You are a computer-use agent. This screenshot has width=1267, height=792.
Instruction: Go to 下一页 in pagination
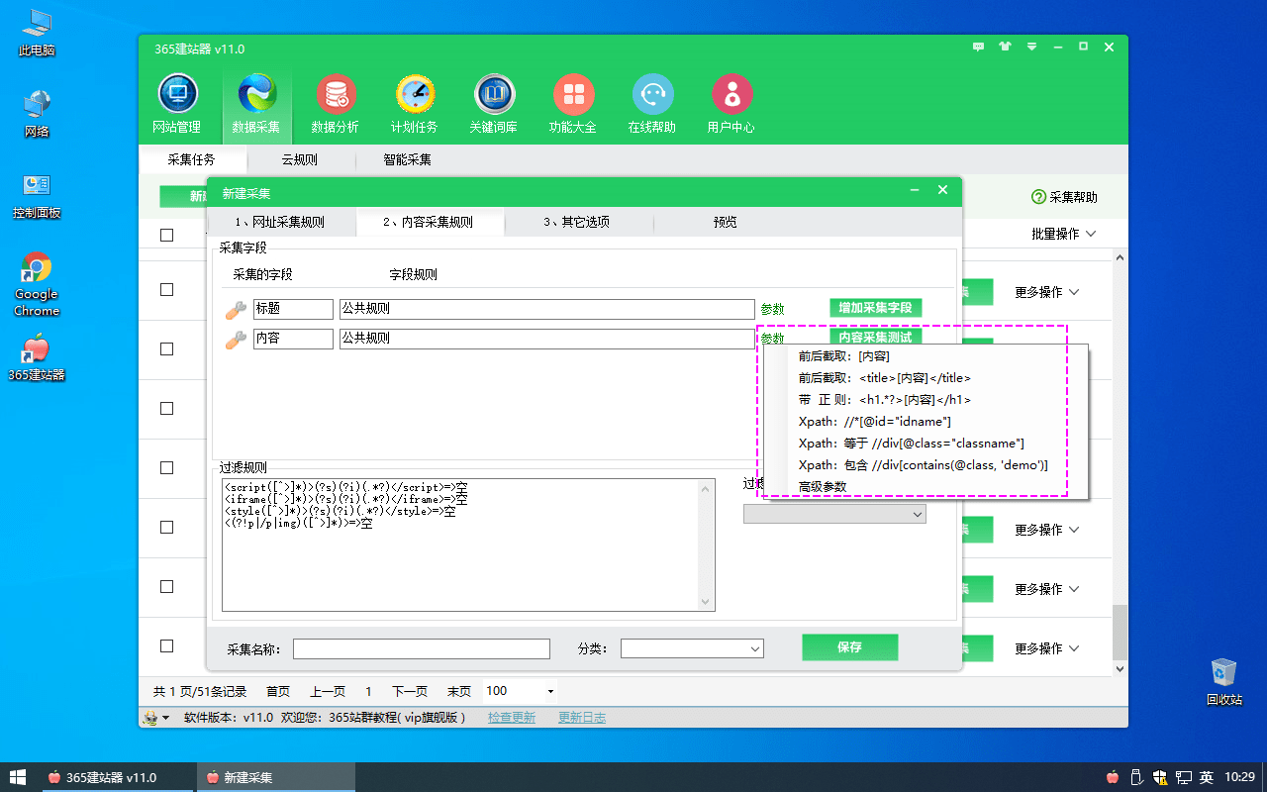click(410, 691)
